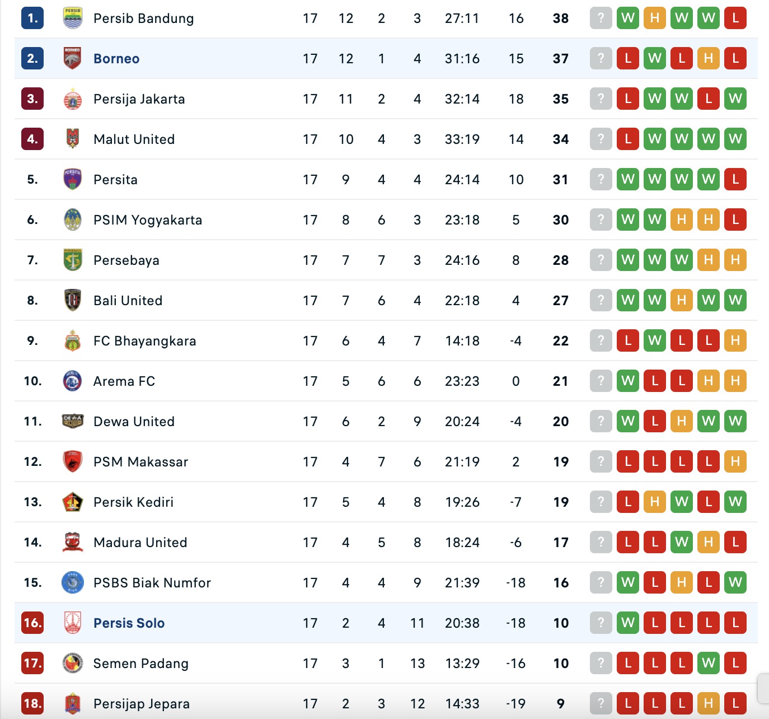Select the Persik Kediri row
The image size is (769, 719).
(x=336, y=502)
